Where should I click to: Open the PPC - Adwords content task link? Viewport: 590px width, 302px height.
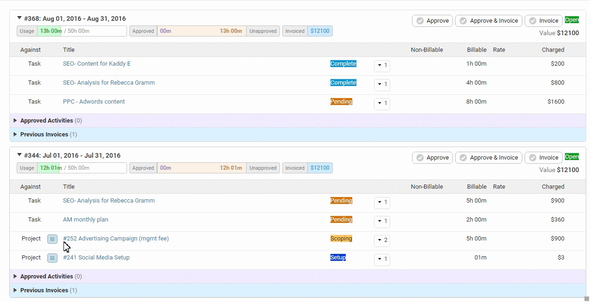[x=94, y=102]
